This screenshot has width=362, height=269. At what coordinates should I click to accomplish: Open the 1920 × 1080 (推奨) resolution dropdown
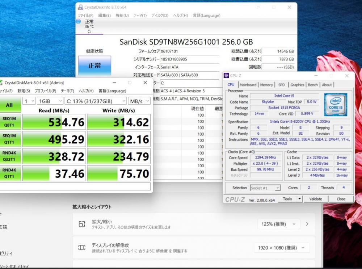coord(281,248)
